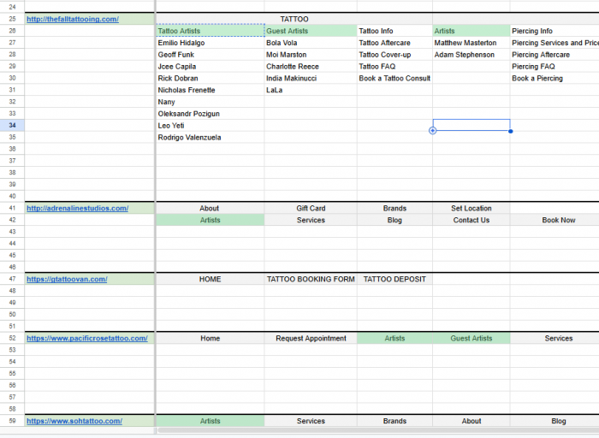Open the gtattoovan.com link

tap(67, 279)
